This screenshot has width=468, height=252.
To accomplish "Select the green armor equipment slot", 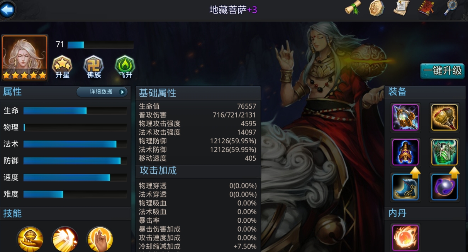I will coord(444,152).
